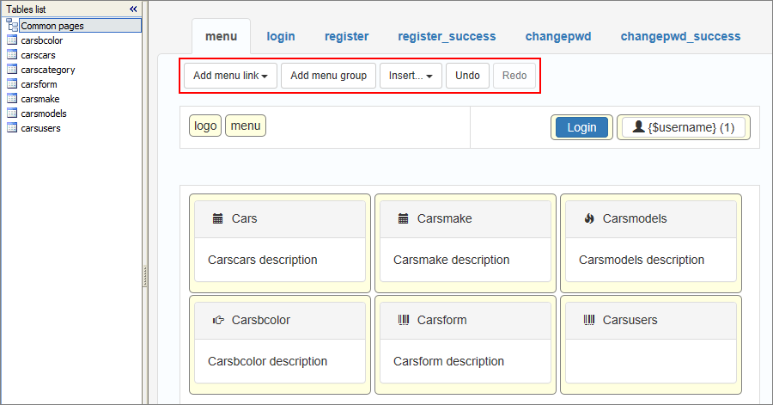
Task: Click the calendar icon beside Cars
Action: click(x=217, y=218)
